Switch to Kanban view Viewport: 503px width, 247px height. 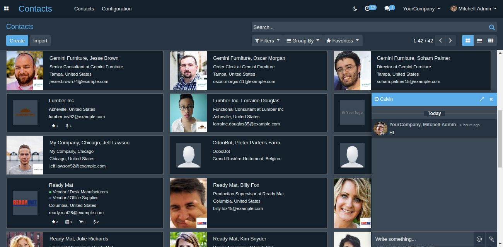(468, 41)
